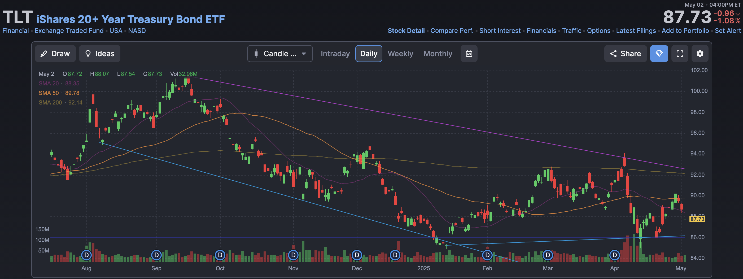Click the dividend marker near Apr
This screenshot has height=279, width=743.
click(615, 255)
